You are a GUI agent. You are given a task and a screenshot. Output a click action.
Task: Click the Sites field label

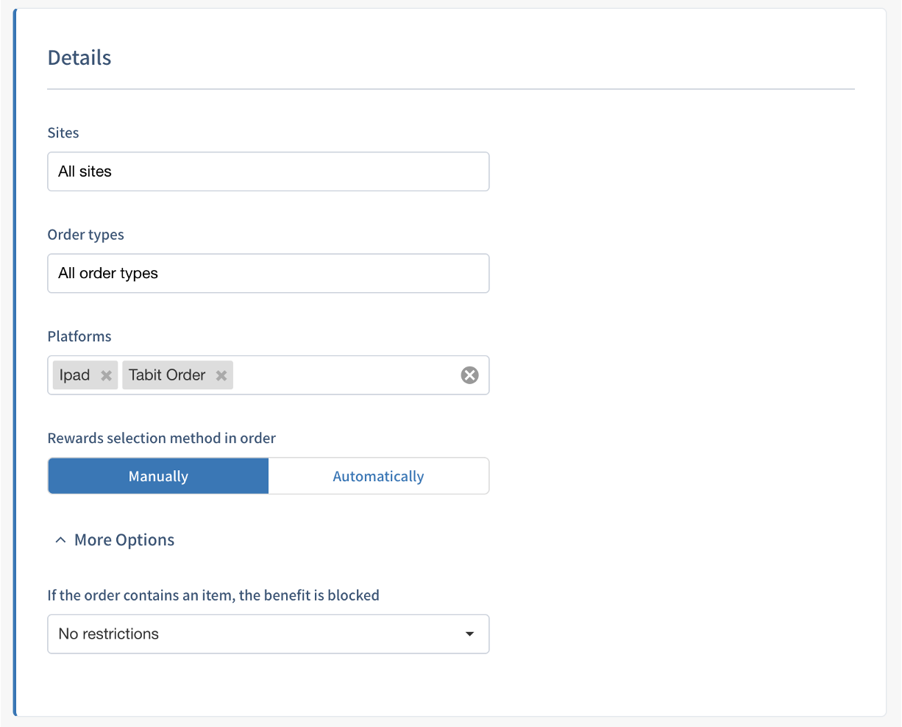[x=63, y=133]
